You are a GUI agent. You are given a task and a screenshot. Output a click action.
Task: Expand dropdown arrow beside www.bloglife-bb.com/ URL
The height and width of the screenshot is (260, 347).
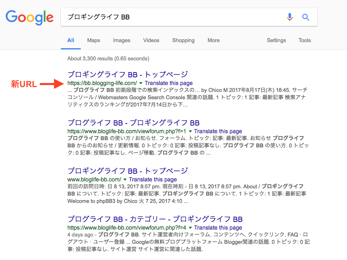pos(125,179)
